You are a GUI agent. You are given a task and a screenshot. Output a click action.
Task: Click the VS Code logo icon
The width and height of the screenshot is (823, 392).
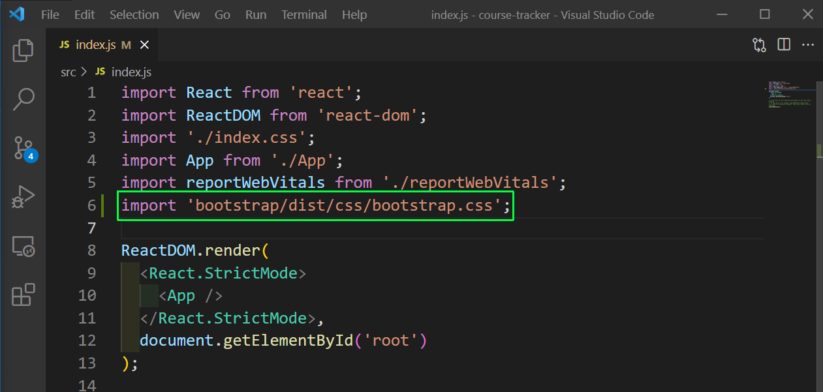[x=16, y=14]
